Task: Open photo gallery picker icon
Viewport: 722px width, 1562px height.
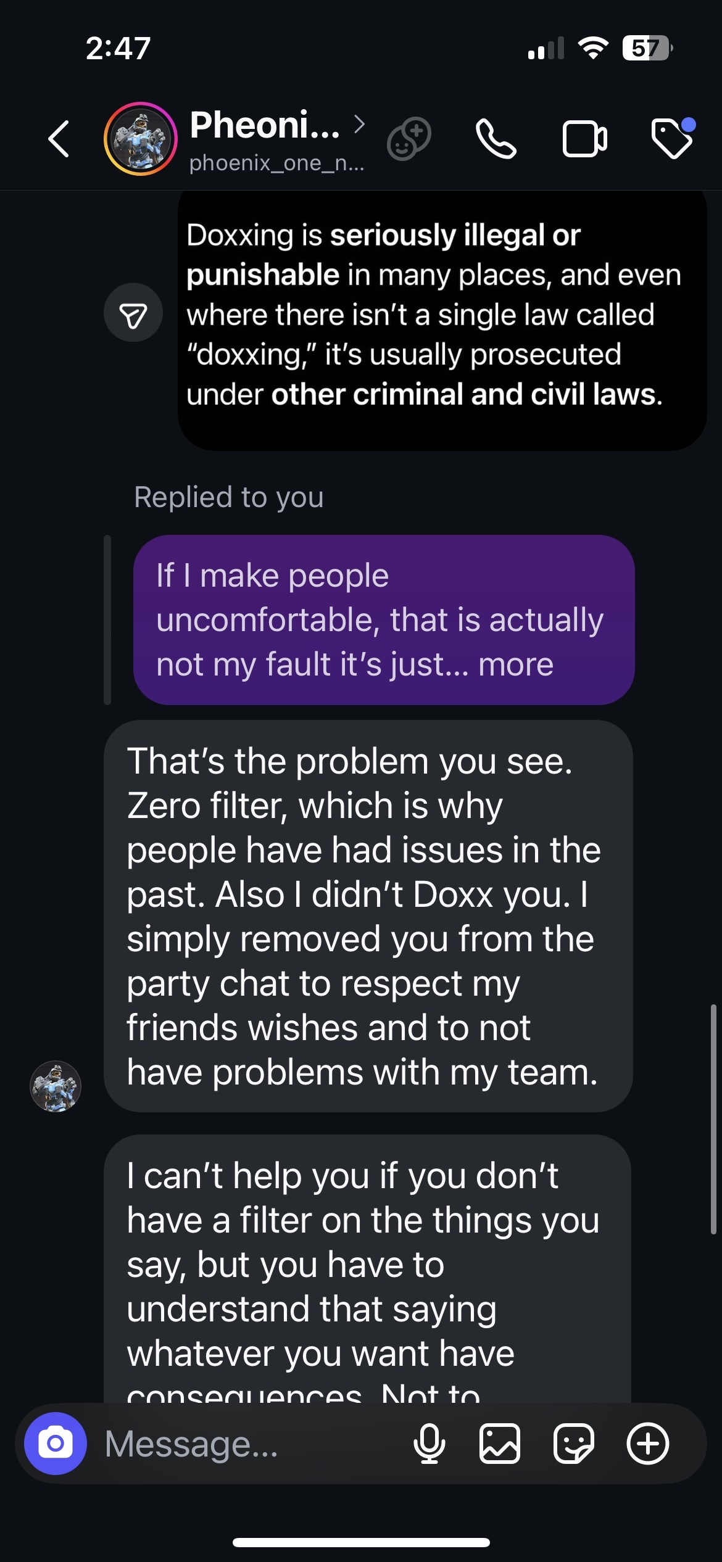Action: [x=500, y=1444]
